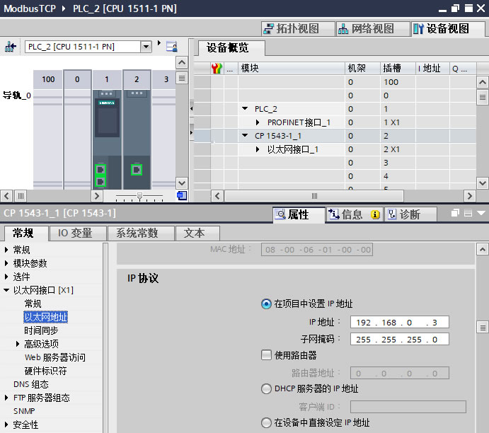489x433 pixels.
Task: Click the inspector layout icon
Action: tap(468, 213)
